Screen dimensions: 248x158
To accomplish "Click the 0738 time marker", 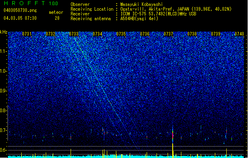I will point(192,34).
